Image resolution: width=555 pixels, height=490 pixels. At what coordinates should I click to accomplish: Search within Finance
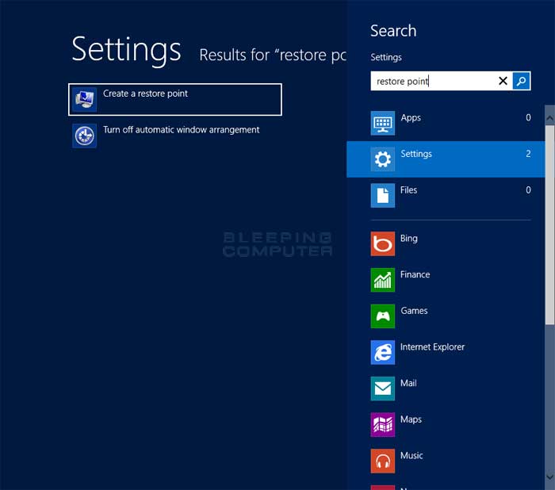(x=446, y=280)
